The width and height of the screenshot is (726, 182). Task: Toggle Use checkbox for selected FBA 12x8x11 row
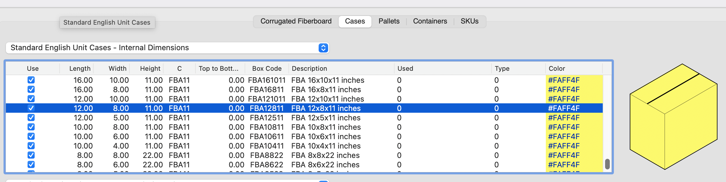pos(31,108)
